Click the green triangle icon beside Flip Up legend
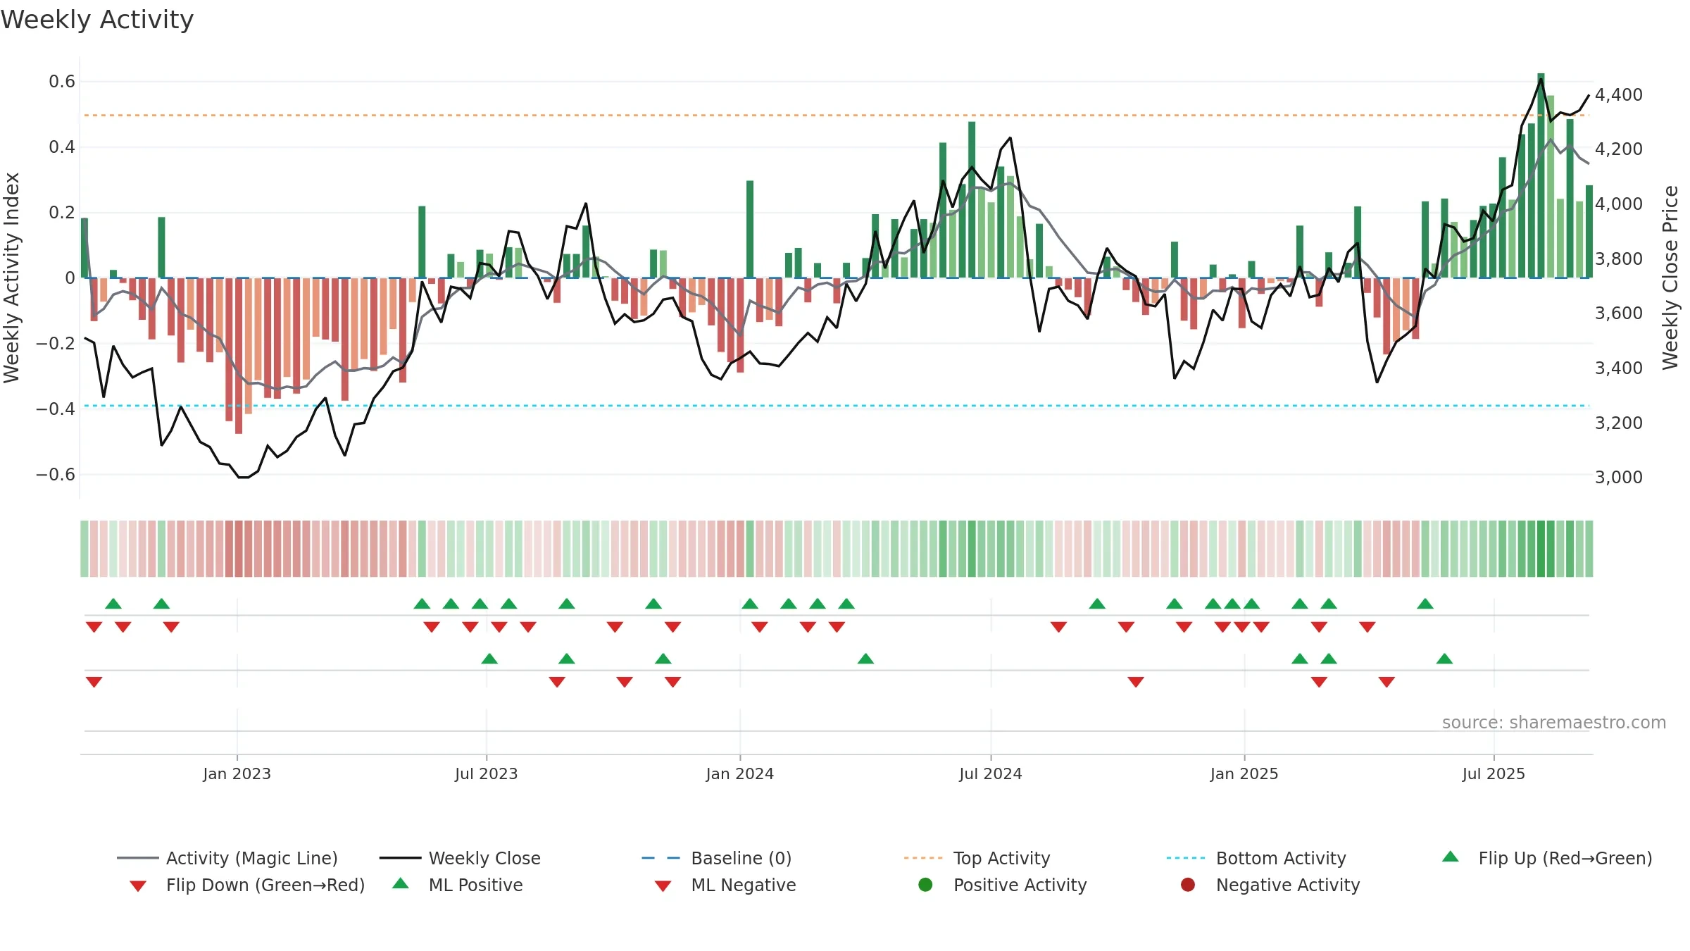 click(x=1451, y=857)
